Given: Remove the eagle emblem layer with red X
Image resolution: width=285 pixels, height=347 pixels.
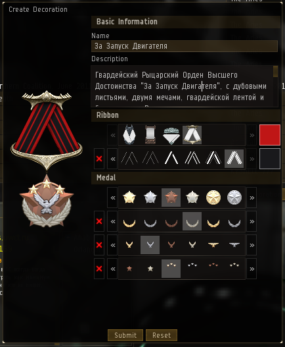Looking at the screenshot, I should pos(99,245).
